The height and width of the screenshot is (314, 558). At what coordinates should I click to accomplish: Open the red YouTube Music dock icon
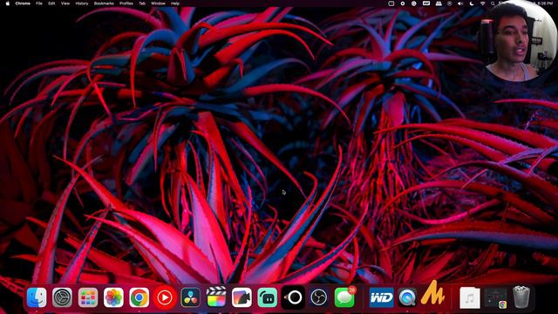(x=165, y=297)
